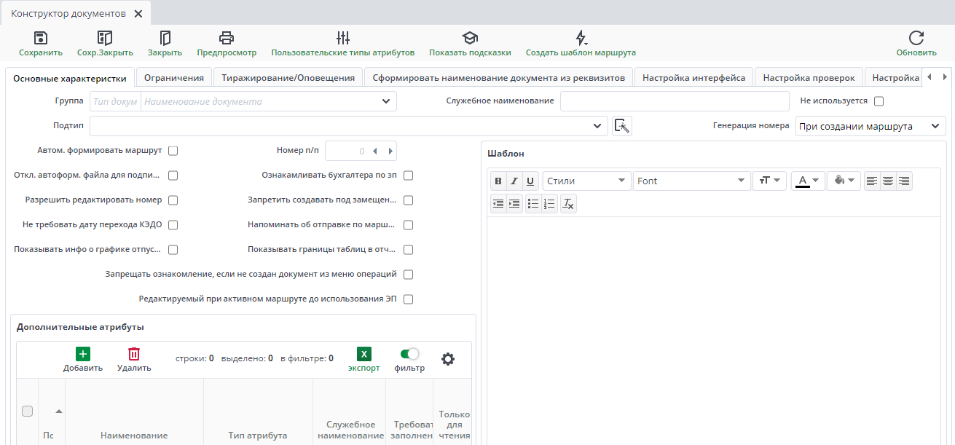Decrease Номер п/п with left arrow
The image size is (955, 445).
(374, 151)
